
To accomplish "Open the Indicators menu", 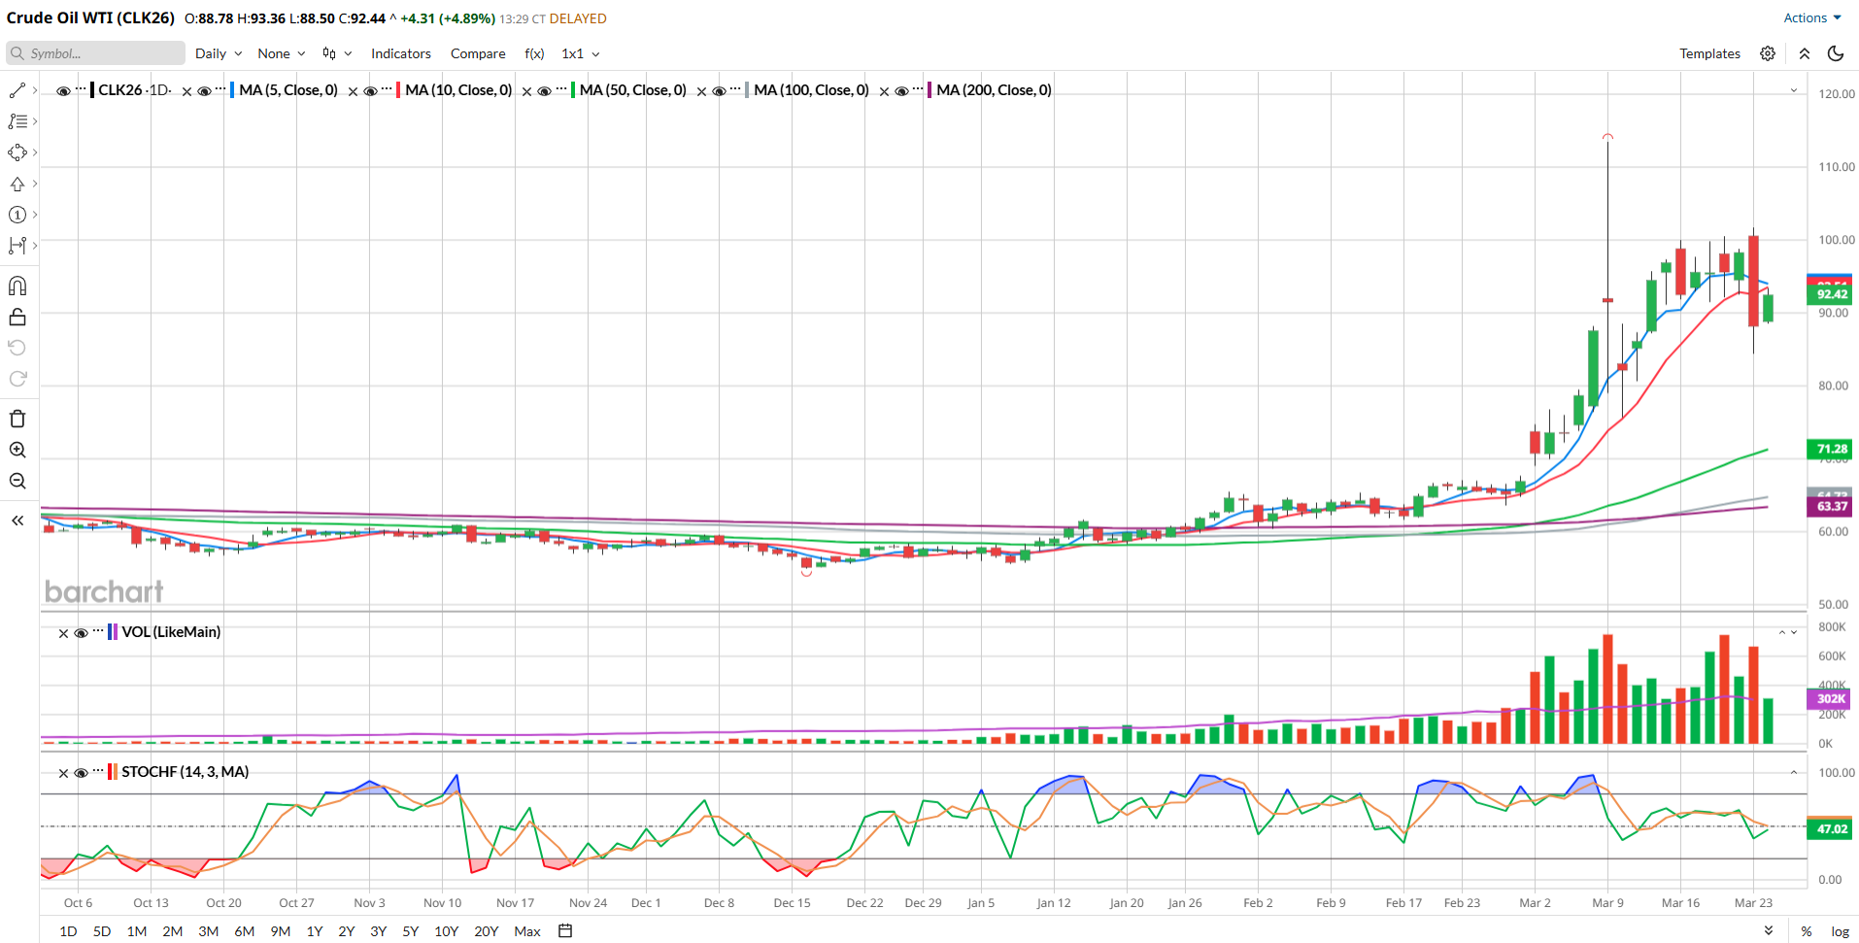I will tap(400, 53).
